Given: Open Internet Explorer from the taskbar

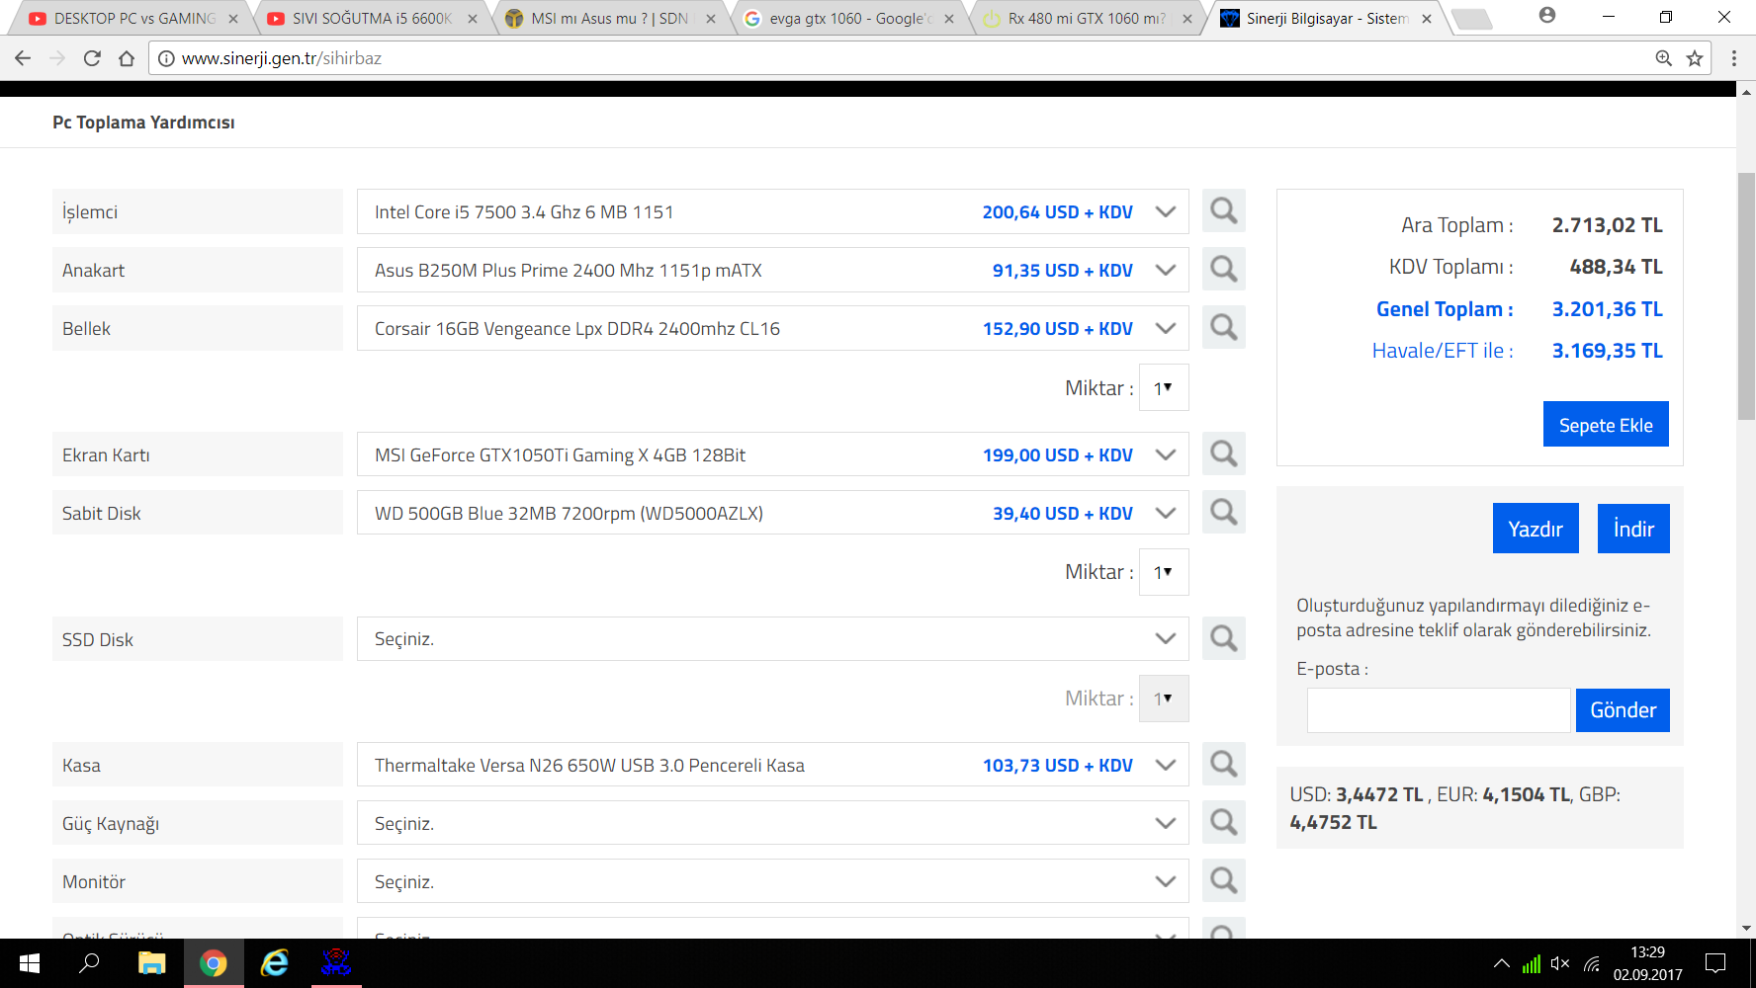Looking at the screenshot, I should [274, 963].
